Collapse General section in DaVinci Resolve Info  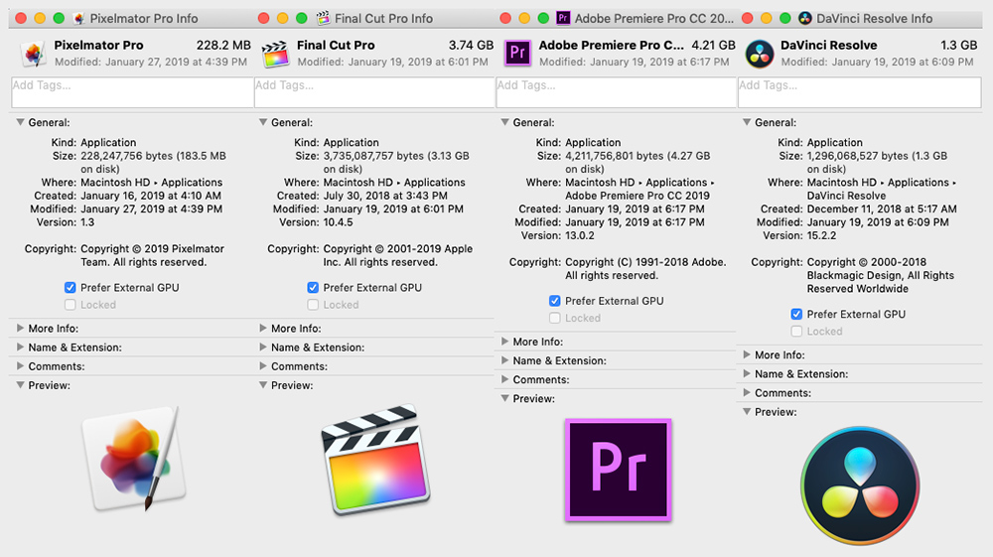pyautogui.click(x=747, y=122)
